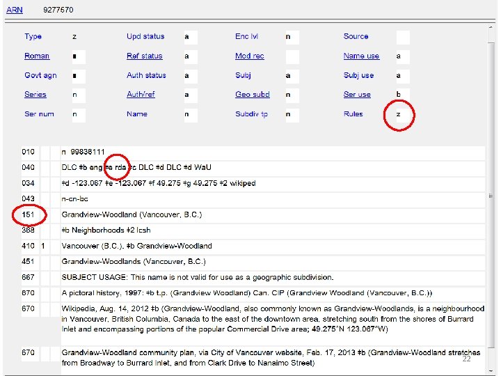Open the ARN link
The width and height of the screenshot is (501, 376).
click(x=15, y=10)
